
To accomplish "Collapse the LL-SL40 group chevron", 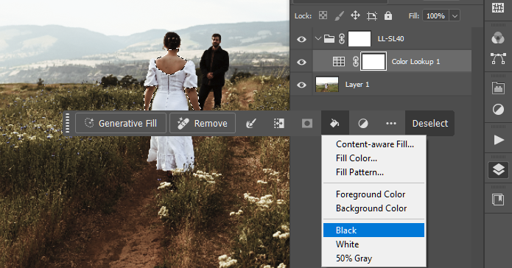I will (x=318, y=38).
